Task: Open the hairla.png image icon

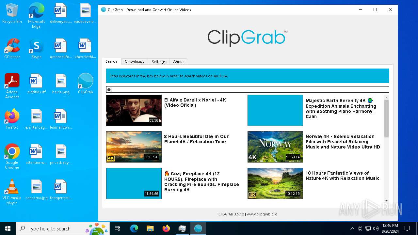Action: [61, 84]
